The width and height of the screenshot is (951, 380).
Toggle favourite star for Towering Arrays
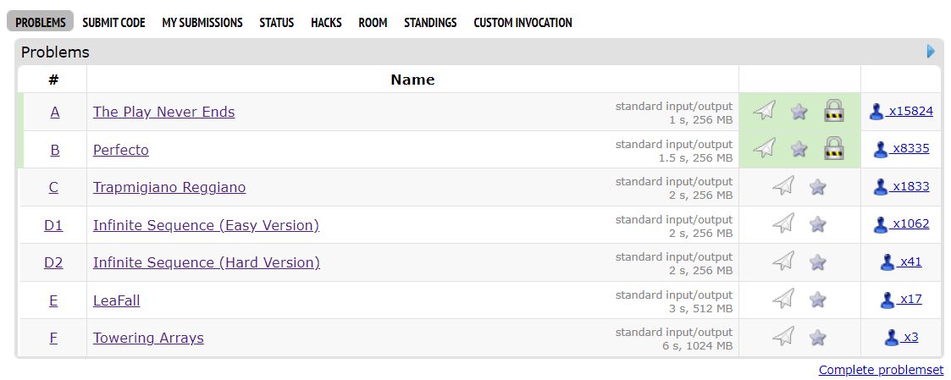tap(818, 337)
